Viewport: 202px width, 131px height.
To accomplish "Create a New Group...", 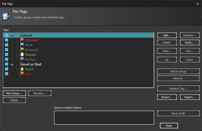I will pos(14,93).
